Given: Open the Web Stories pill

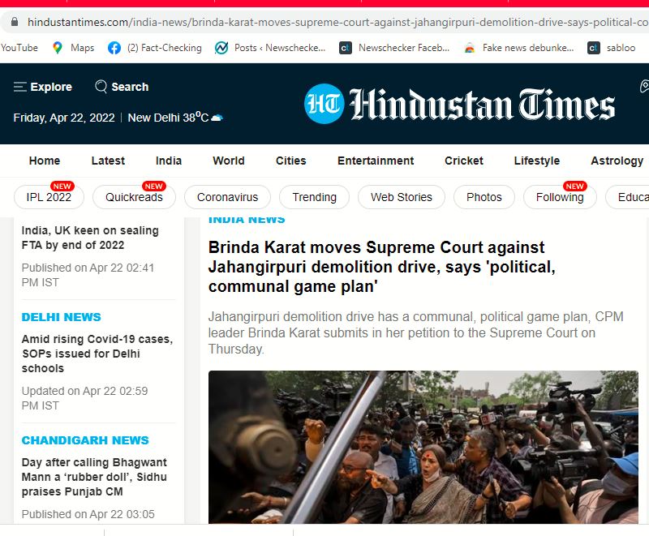Looking at the screenshot, I should (x=402, y=197).
